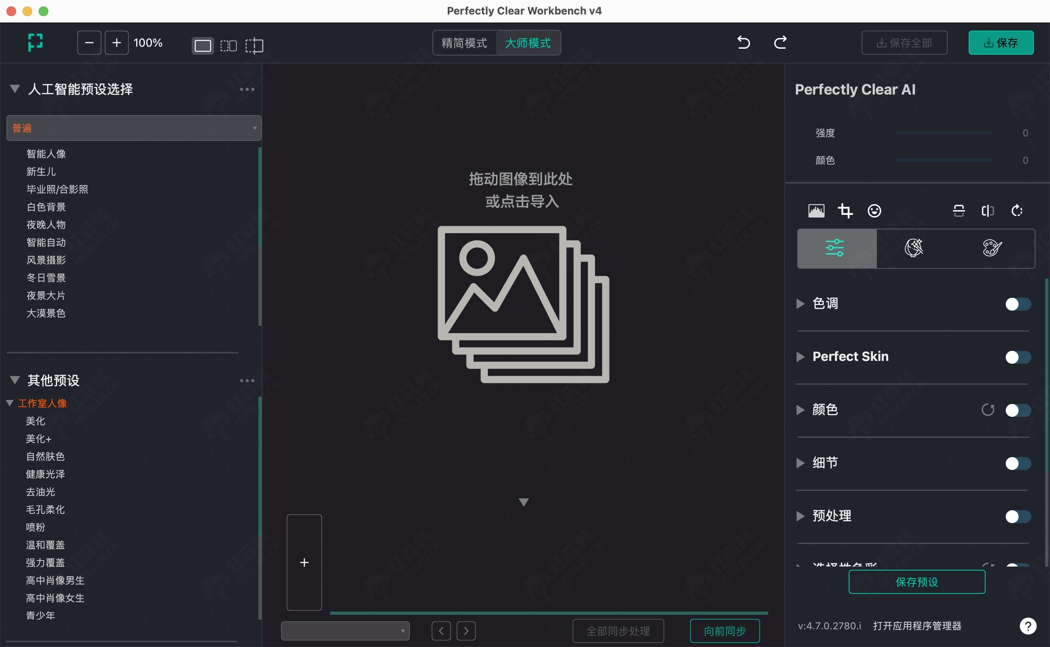Expand the 预处理 section arrow
Image resolution: width=1050 pixels, height=647 pixels.
point(800,516)
